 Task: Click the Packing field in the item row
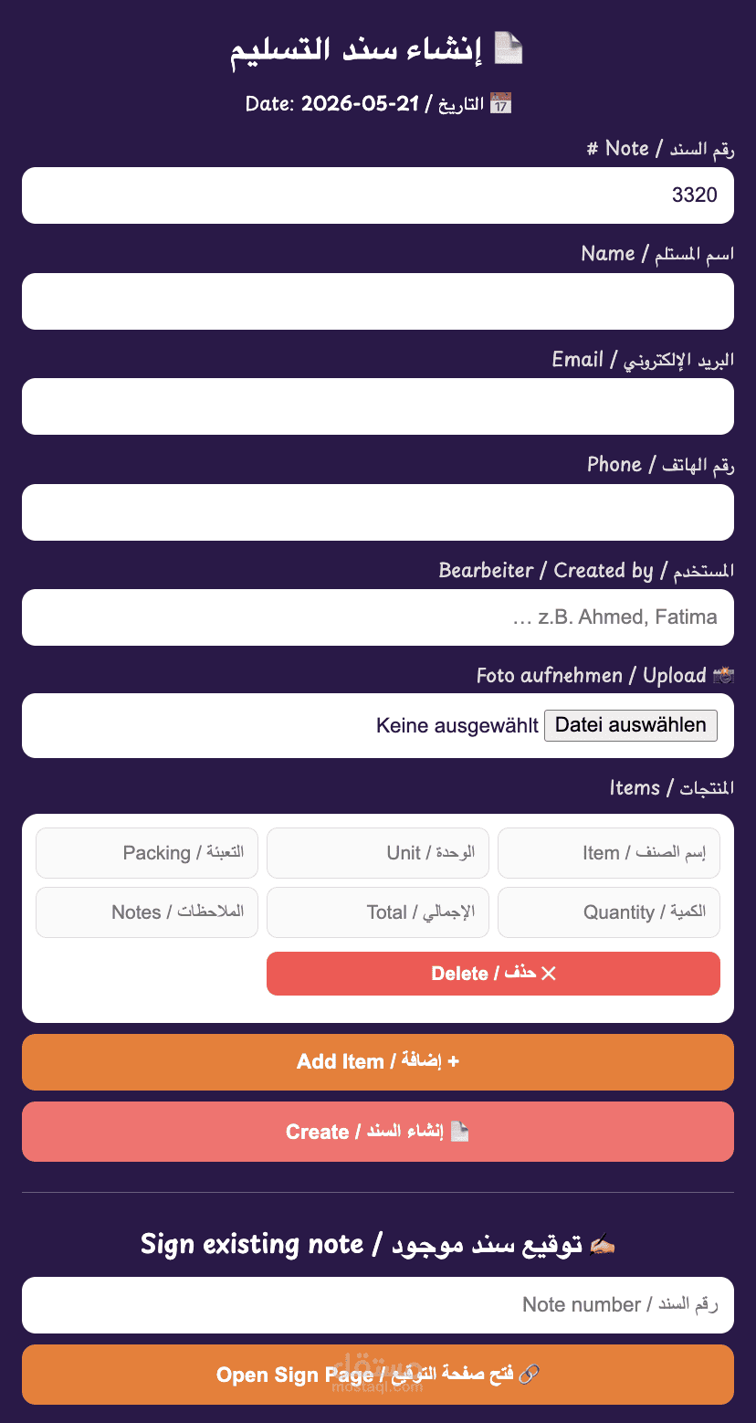[x=147, y=853]
